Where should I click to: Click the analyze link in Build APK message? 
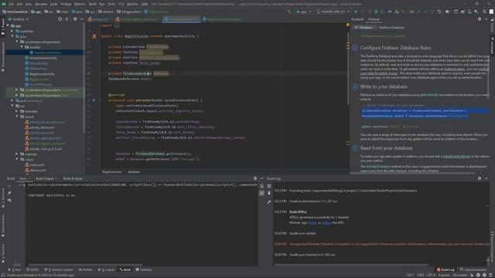(x=326, y=222)
